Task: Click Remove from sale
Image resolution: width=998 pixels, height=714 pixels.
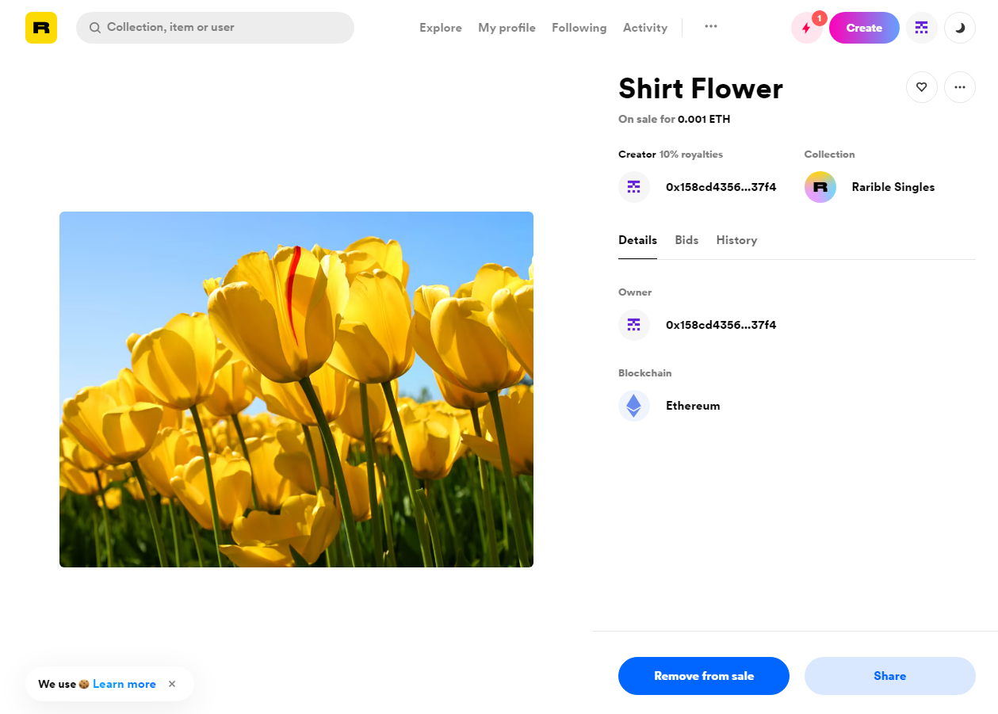Action: [x=704, y=676]
